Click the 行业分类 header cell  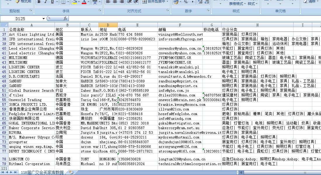[x=257, y=30]
